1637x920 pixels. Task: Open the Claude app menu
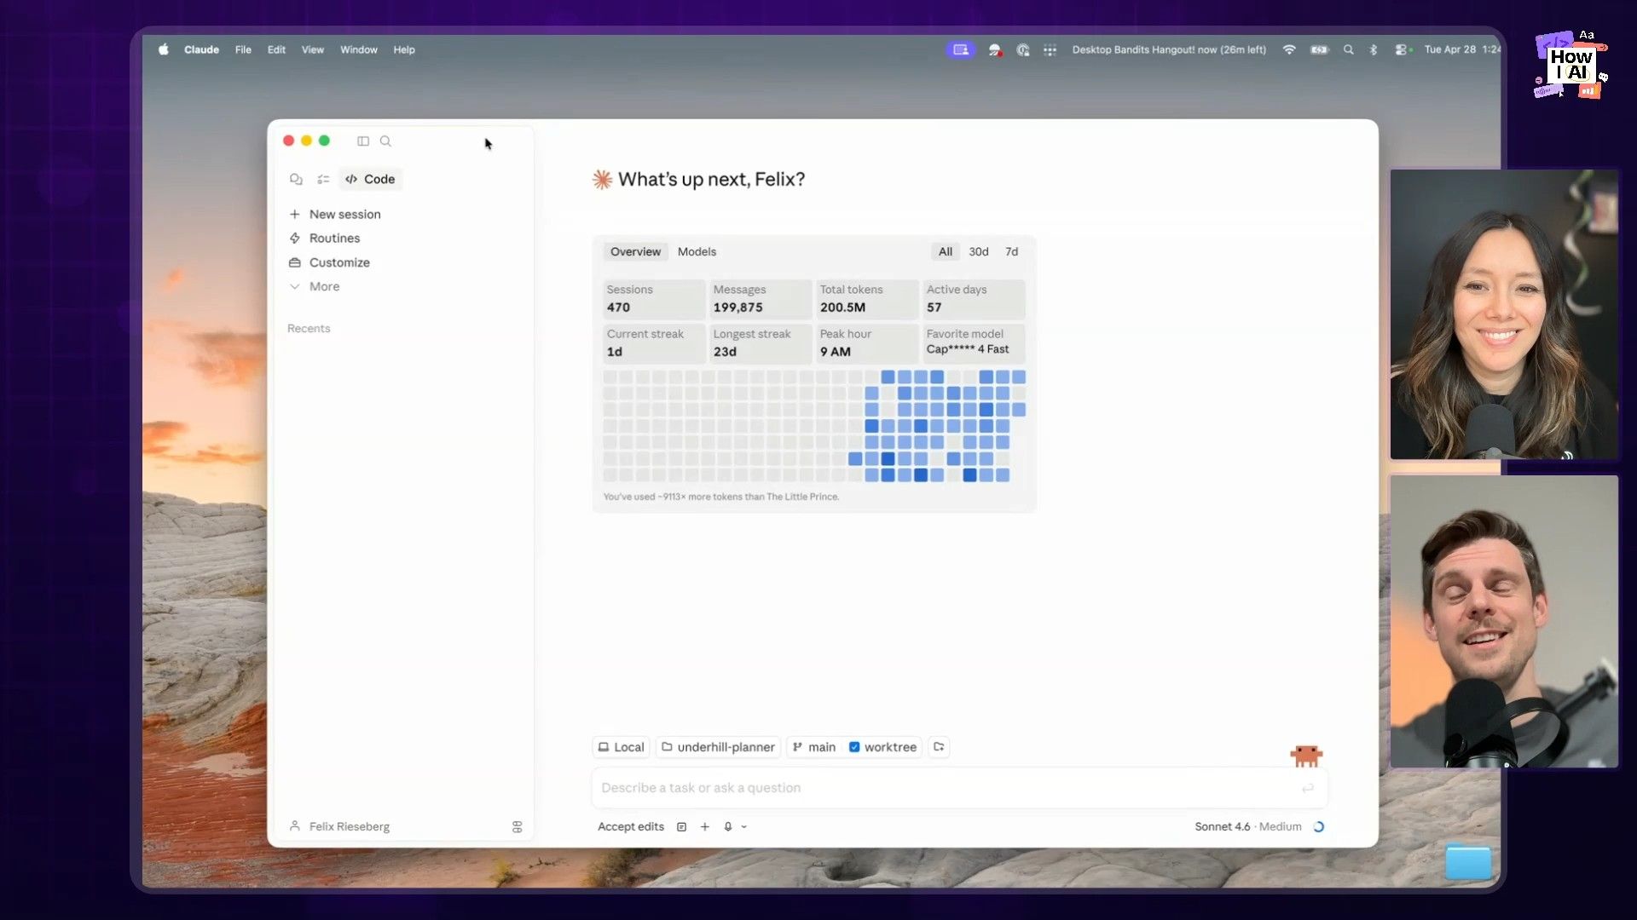click(201, 49)
